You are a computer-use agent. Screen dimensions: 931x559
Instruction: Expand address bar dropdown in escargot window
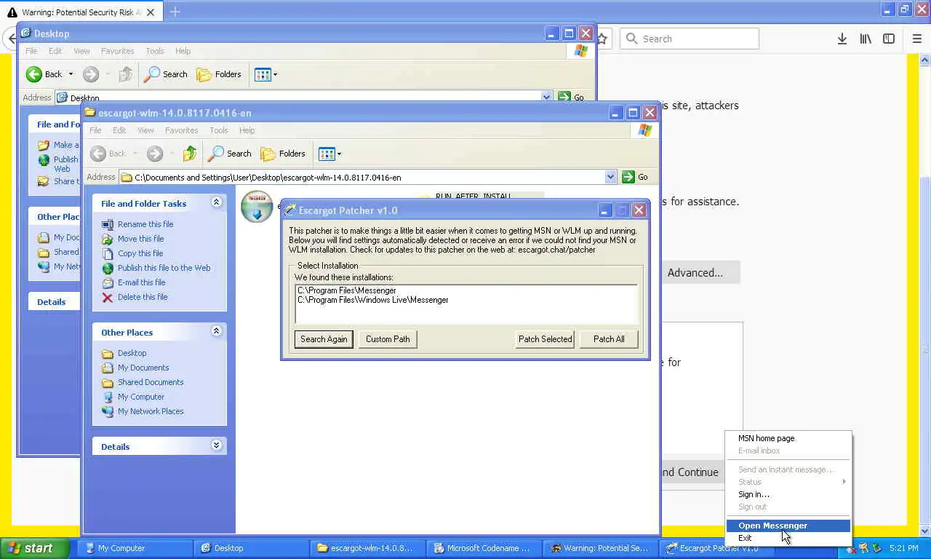[610, 177]
